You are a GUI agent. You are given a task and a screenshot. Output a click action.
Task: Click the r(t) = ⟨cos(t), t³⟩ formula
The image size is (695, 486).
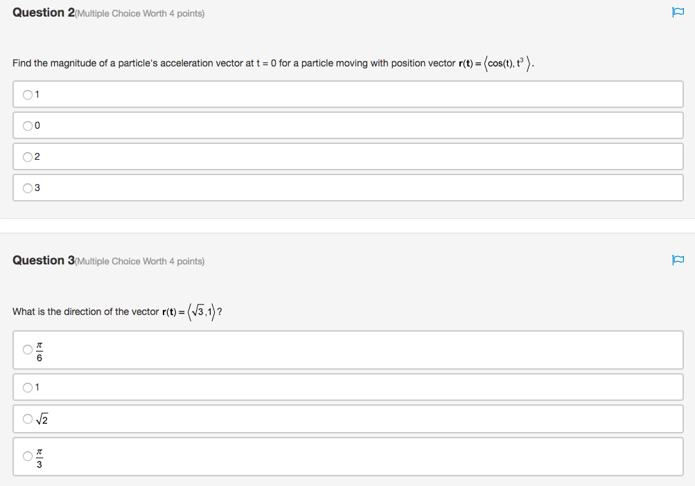(x=496, y=64)
